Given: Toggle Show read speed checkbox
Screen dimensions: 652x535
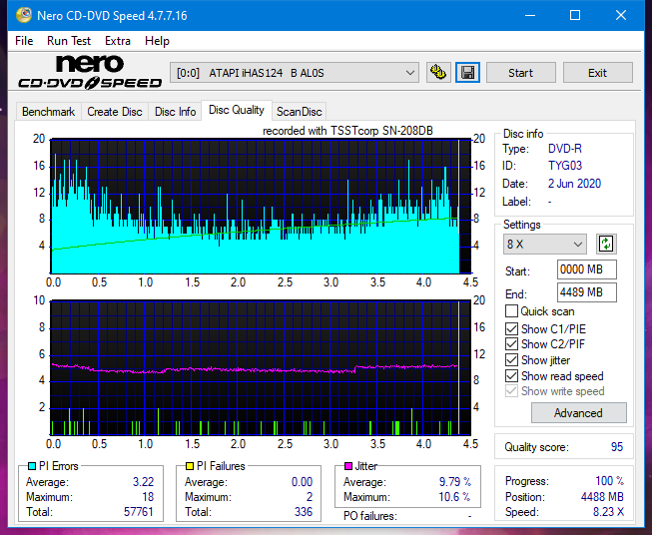Looking at the screenshot, I should pos(511,375).
